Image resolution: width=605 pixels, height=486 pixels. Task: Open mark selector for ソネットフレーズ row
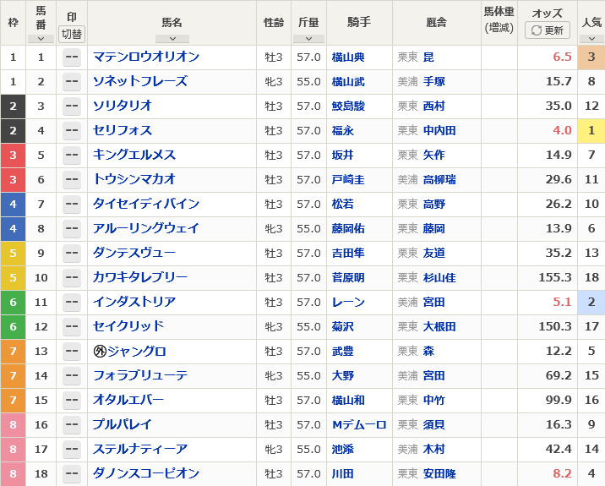tap(72, 81)
